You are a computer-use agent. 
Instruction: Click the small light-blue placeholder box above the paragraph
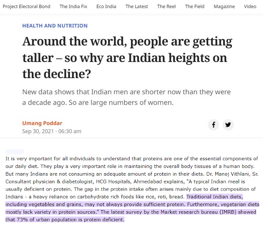(15, 151)
